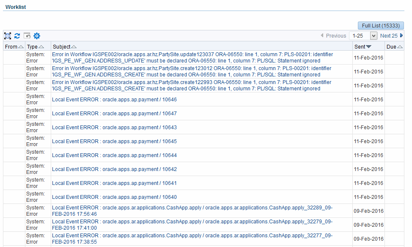Click the Full List (15333) button

[381, 26]
